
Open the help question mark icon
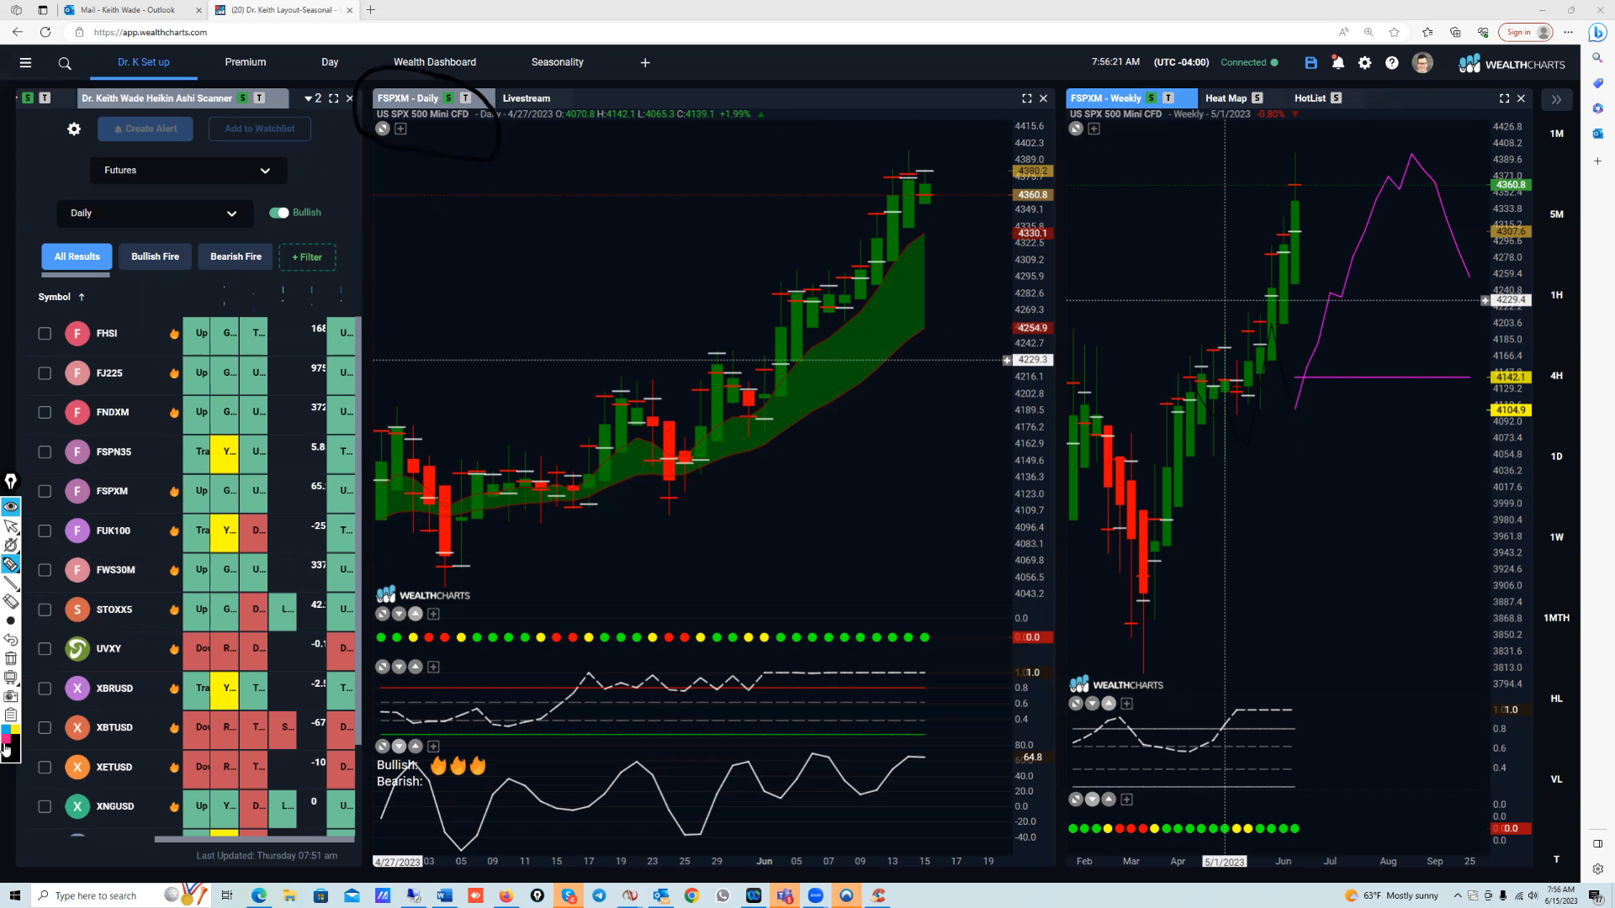click(1392, 62)
